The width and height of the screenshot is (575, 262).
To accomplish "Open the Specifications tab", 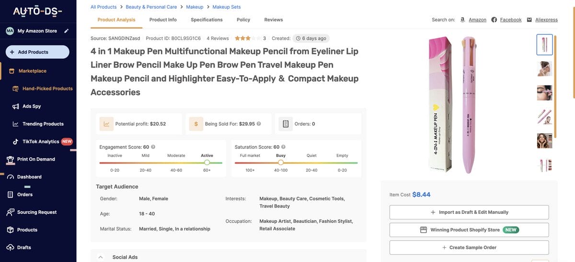I will pyautogui.click(x=207, y=20).
